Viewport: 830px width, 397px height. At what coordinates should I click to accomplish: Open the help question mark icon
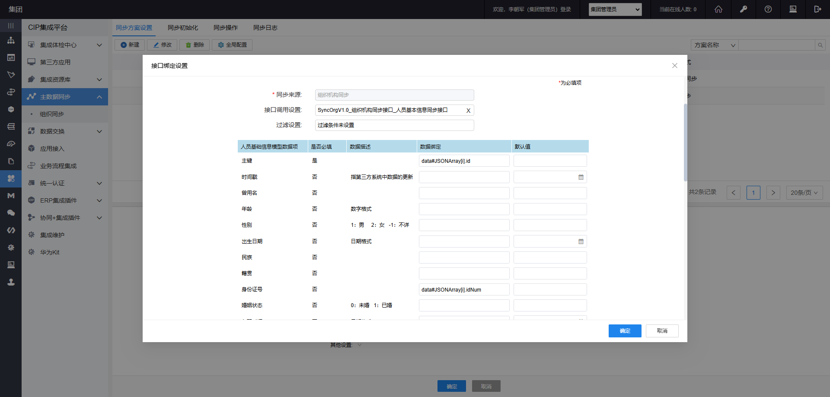point(768,9)
